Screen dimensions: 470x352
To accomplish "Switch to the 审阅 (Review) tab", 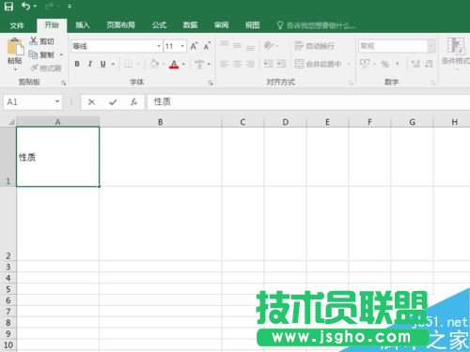I will (221, 25).
